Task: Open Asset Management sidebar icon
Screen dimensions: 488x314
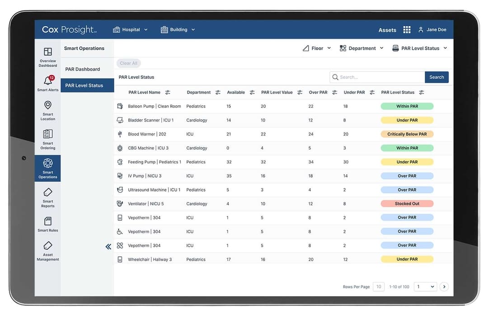Action: coord(47,246)
